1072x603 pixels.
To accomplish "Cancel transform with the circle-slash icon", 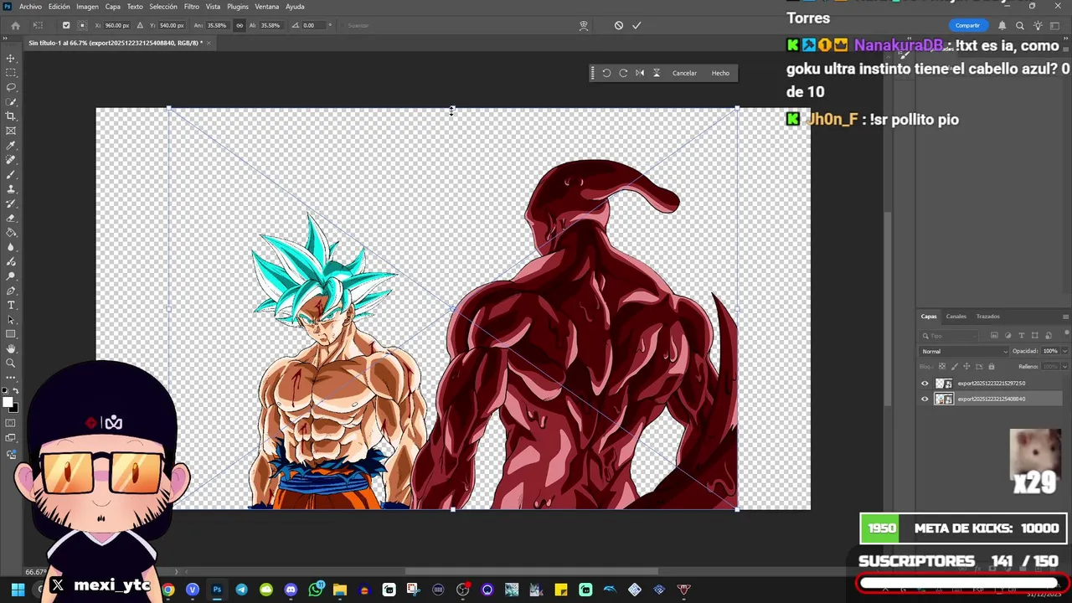I will click(619, 25).
